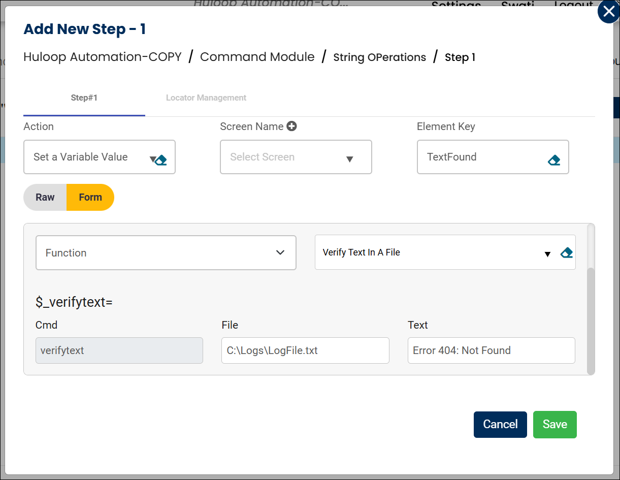Click the Text input with Error 404
Viewport: 620px width, 480px height.
(x=491, y=350)
